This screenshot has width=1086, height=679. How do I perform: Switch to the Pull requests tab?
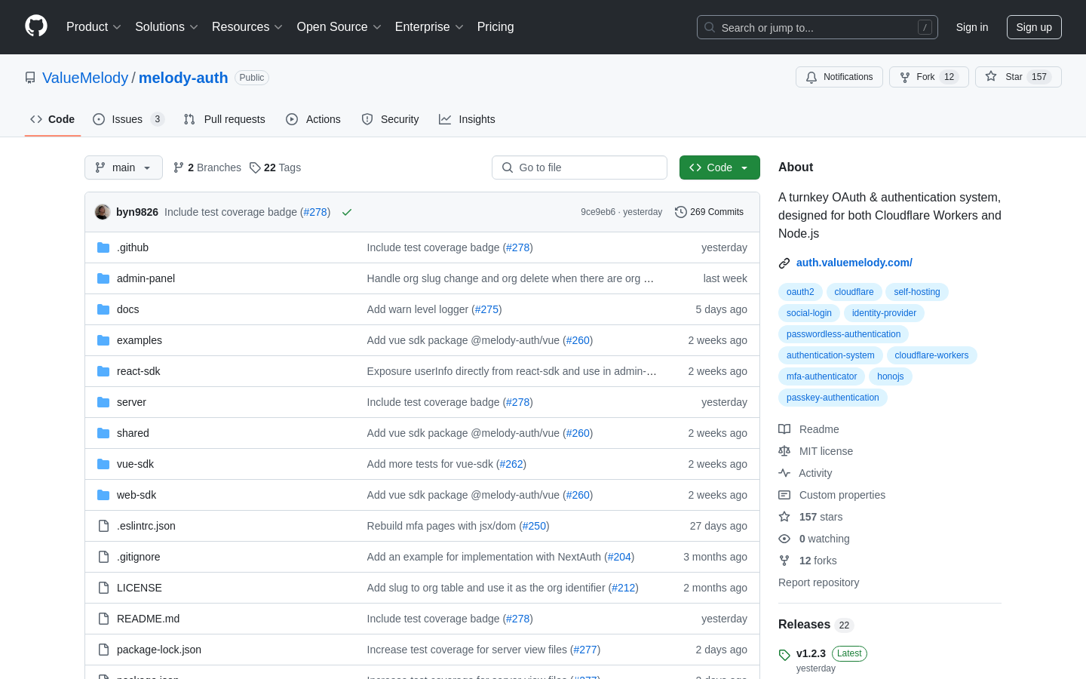pos(225,119)
